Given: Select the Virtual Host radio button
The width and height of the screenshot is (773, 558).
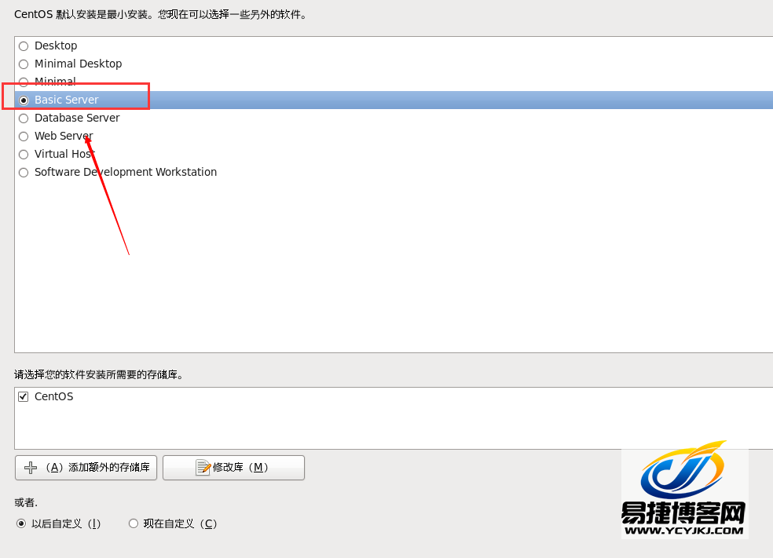Looking at the screenshot, I should point(24,155).
